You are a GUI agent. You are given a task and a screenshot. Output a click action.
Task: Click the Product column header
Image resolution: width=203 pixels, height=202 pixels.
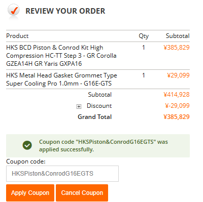click(x=17, y=36)
